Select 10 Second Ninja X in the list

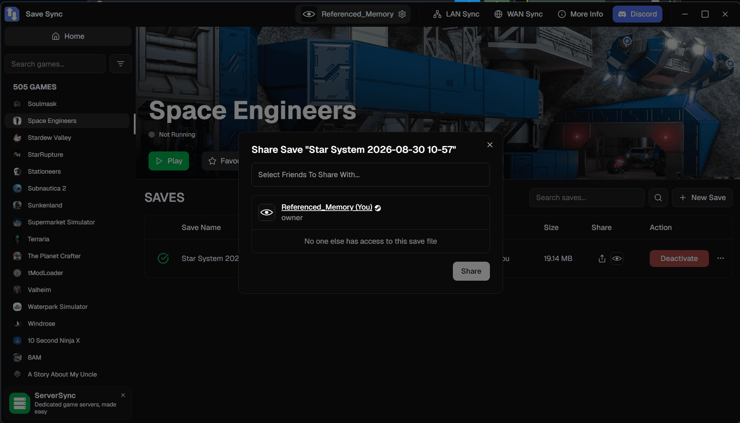pyautogui.click(x=67, y=341)
